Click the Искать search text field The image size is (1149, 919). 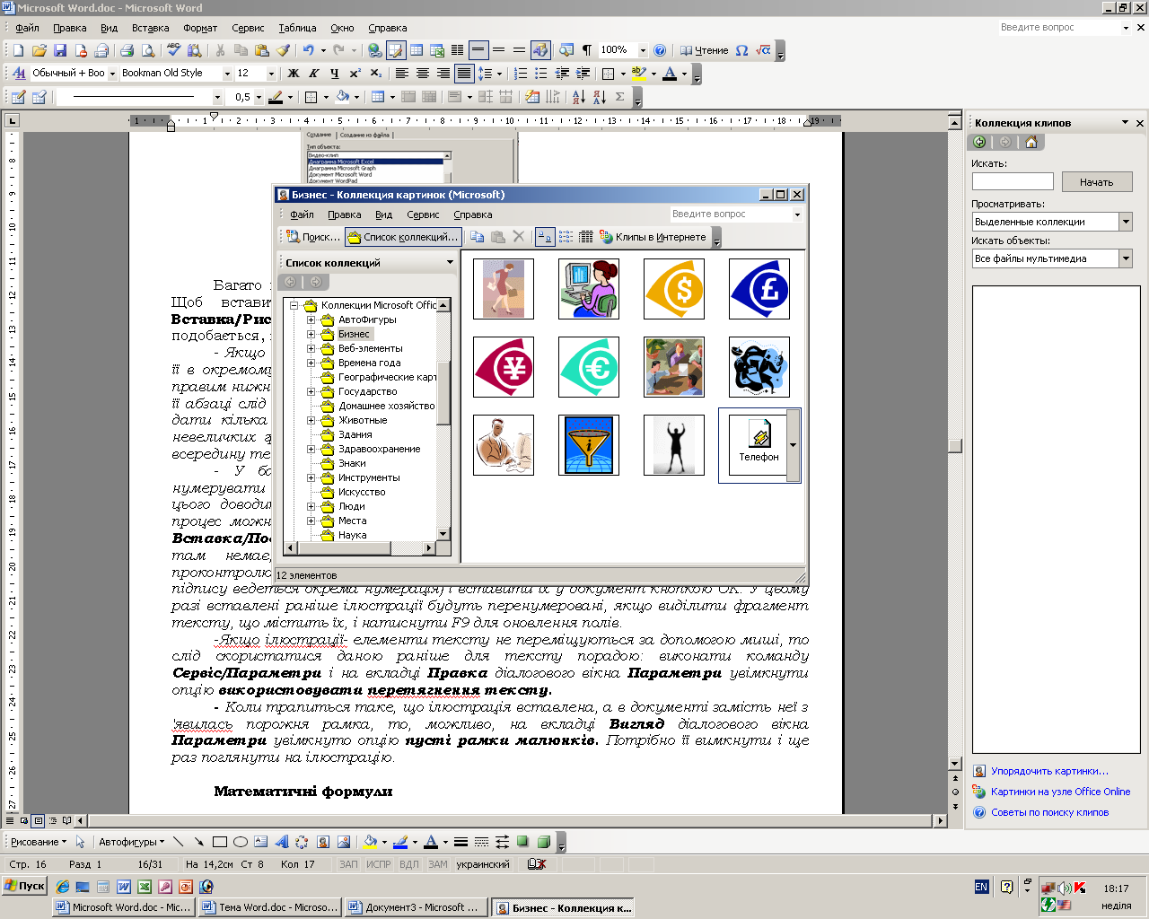[x=1013, y=182]
